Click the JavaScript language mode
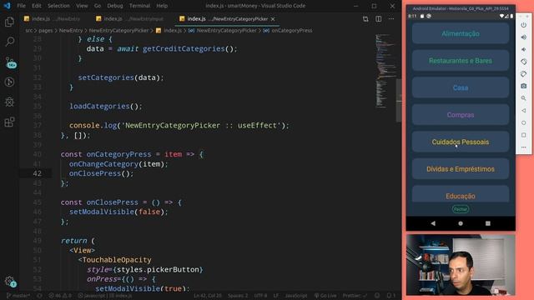534x300 pixels. [x=296, y=296]
